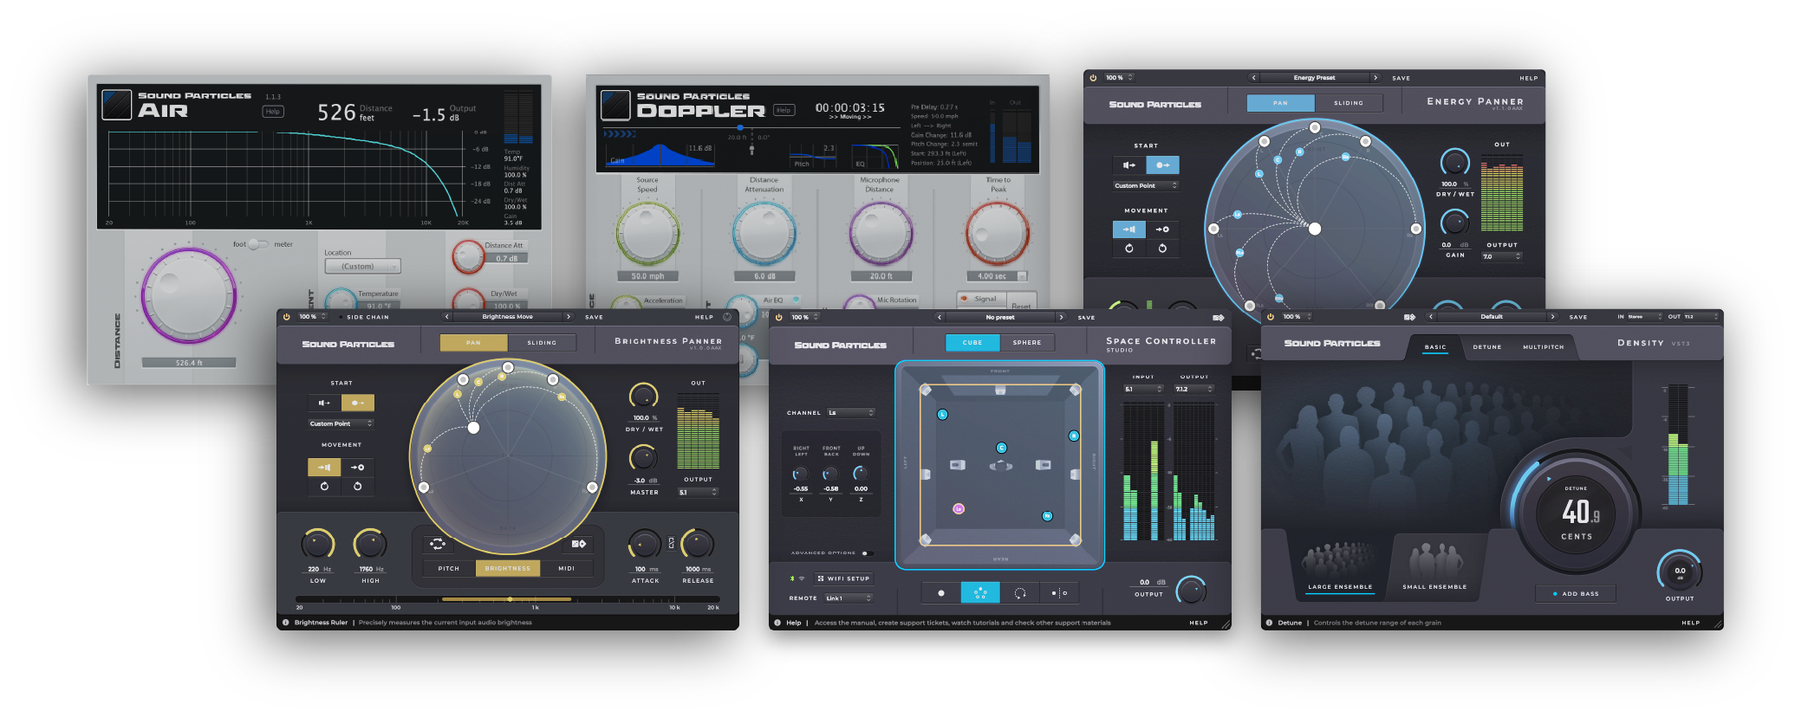Viewport: 1795px width, 717px height.
Task: Click Help button in Air plugin header
Action: click(x=273, y=112)
